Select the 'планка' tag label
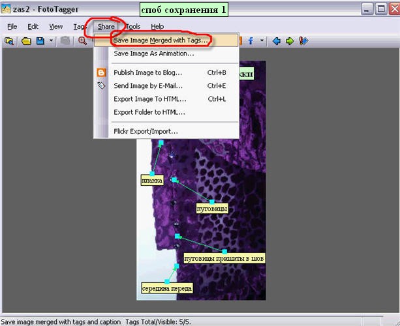Viewport: 400px width, 326px height. pyautogui.click(x=152, y=181)
